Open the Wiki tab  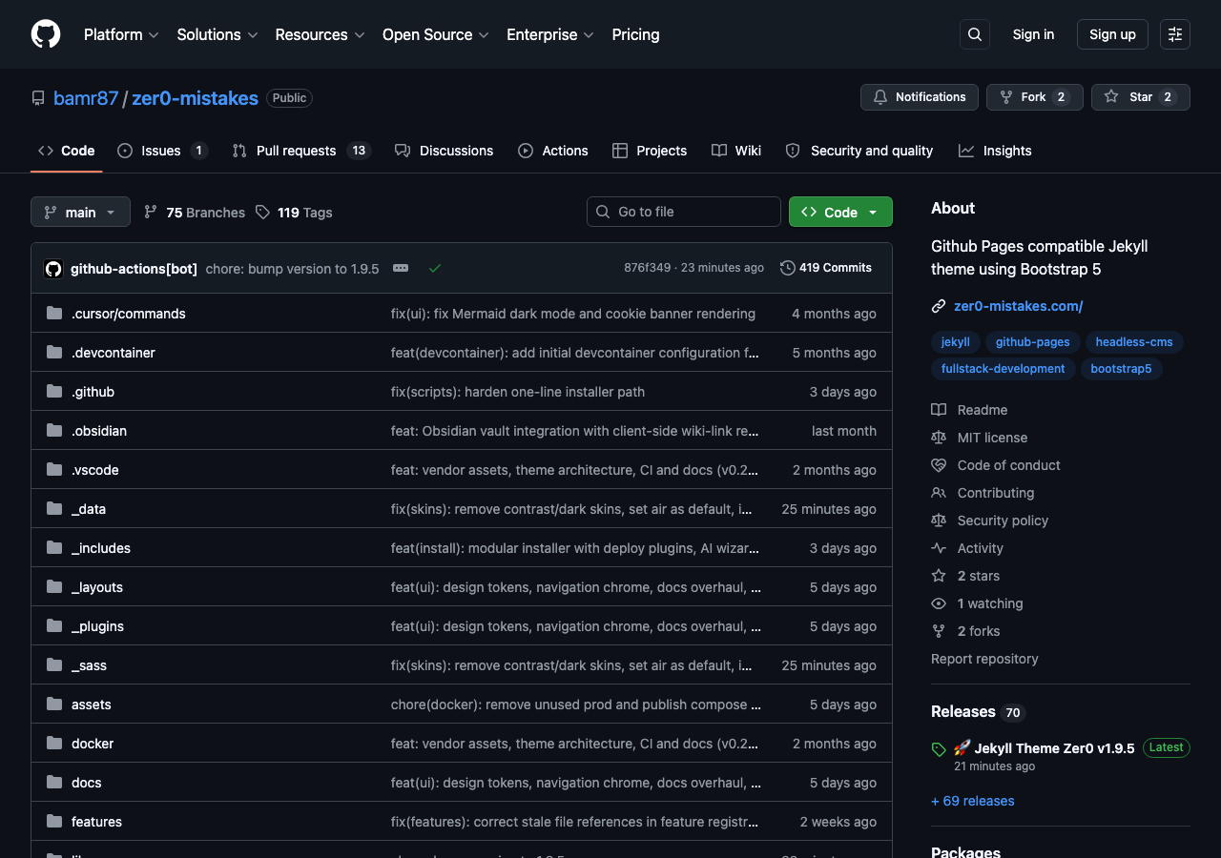point(736,151)
